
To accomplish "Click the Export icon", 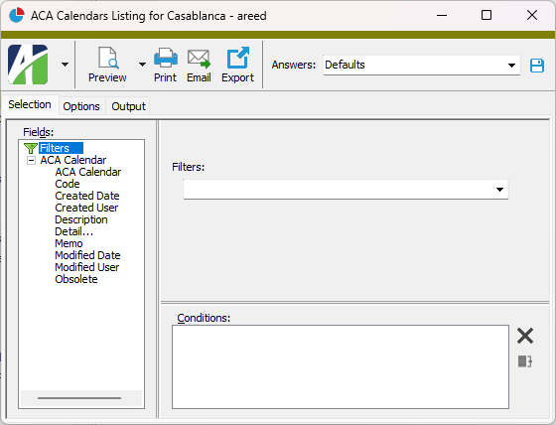I will [237, 58].
